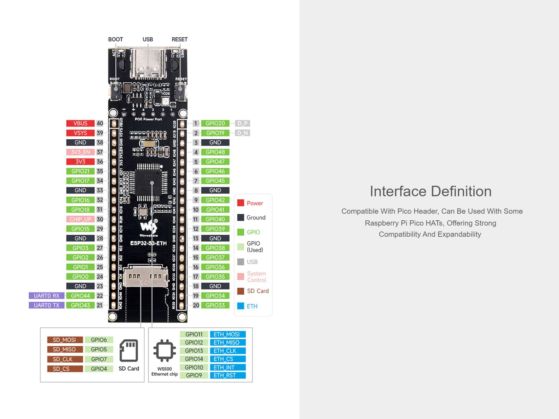Click the brown SD_CLK label
Viewport: 559px width, 419px height.
[x=65, y=359]
